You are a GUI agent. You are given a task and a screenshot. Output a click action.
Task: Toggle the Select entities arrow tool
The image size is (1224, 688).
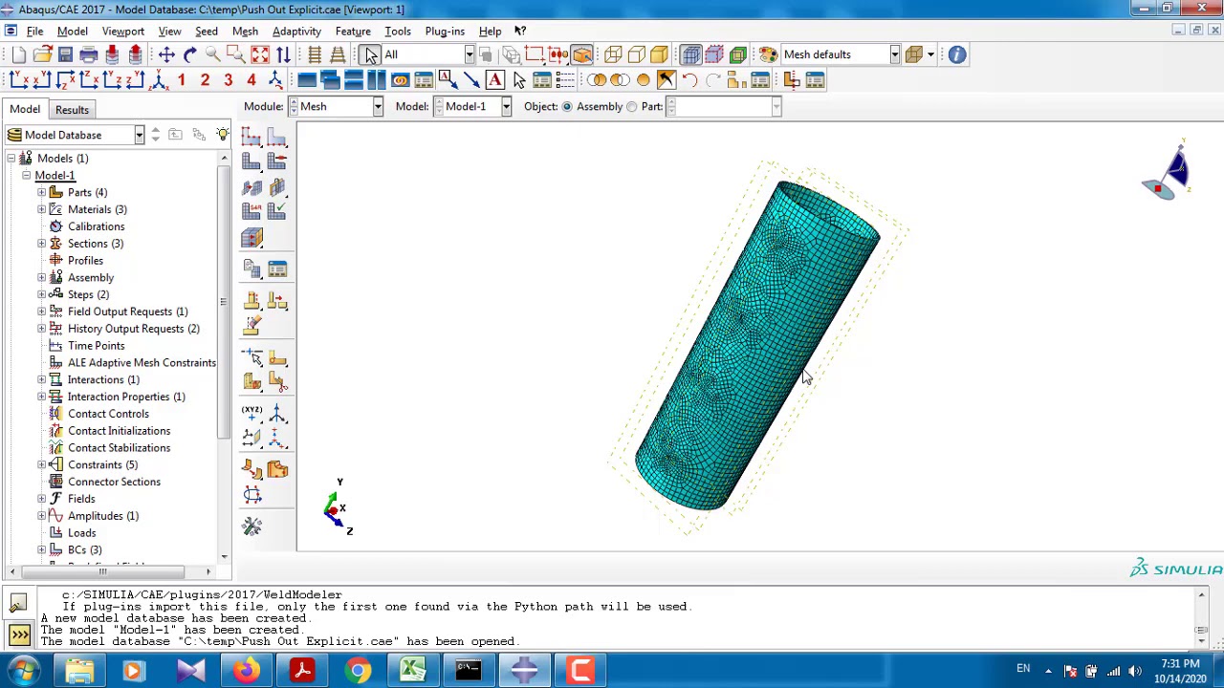[x=371, y=54]
